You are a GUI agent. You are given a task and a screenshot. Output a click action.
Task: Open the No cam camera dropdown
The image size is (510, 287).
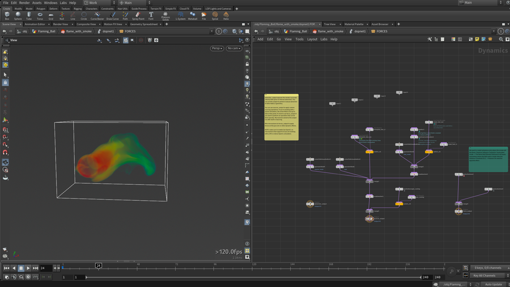[x=234, y=48]
